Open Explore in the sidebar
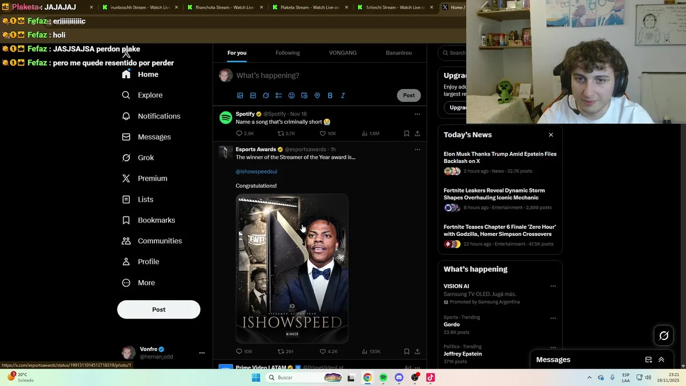 pos(143,95)
